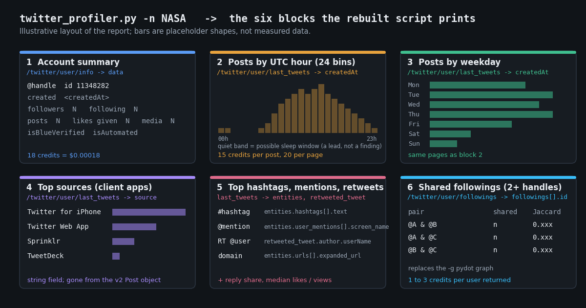This screenshot has width=586, height=308.
Task: Click 'entities.hashtags[].text' field path
Action: pos(306,212)
